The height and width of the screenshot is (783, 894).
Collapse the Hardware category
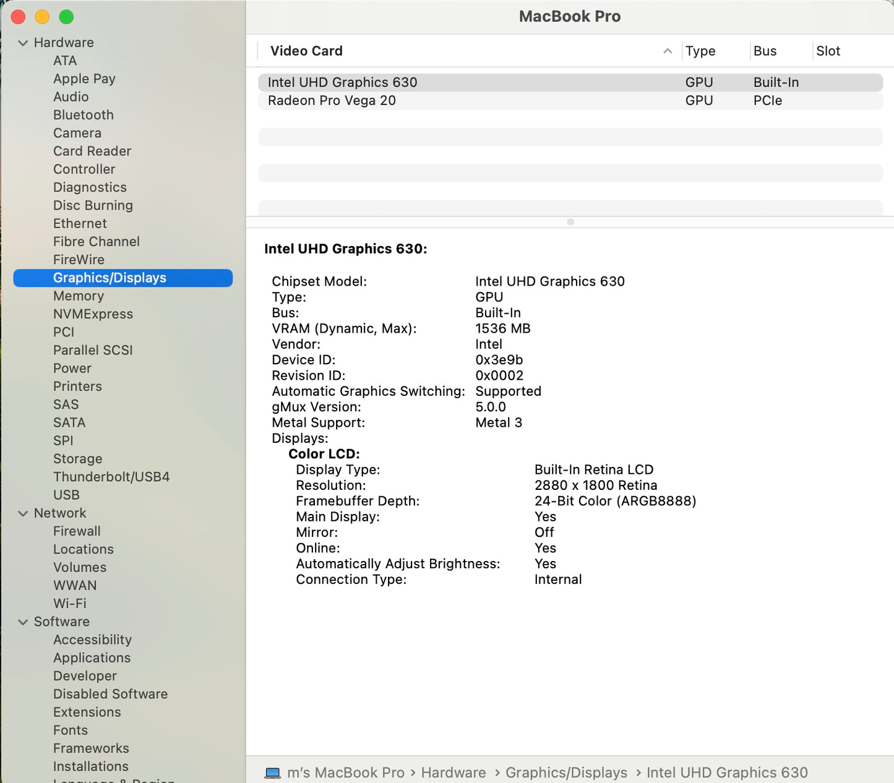point(24,43)
